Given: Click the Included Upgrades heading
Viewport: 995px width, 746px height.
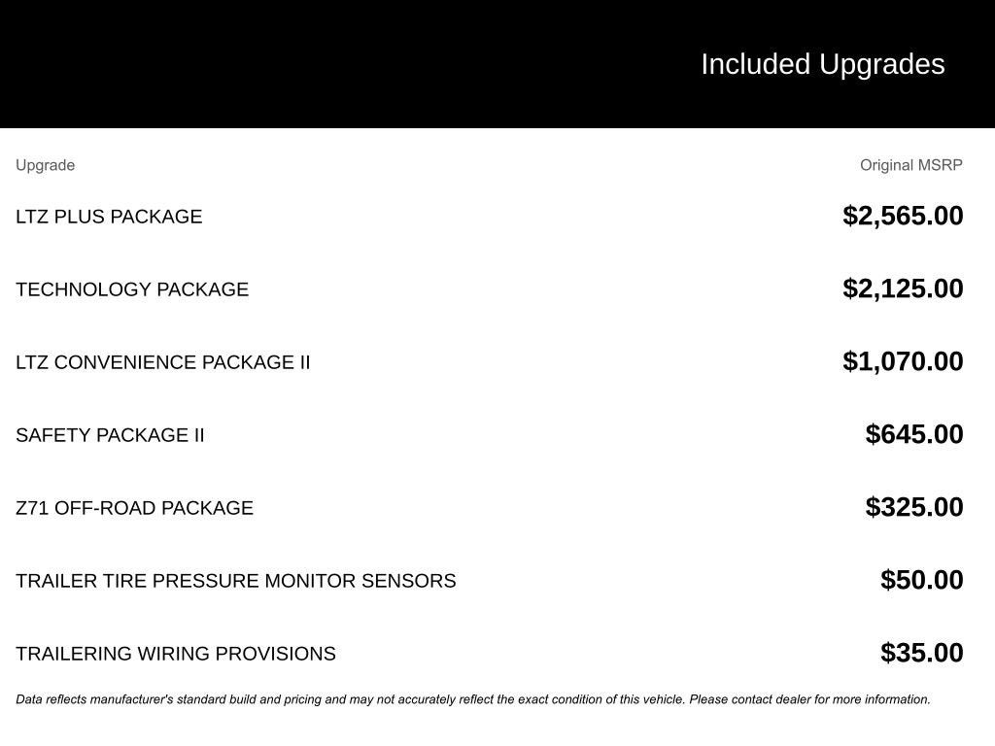Looking at the screenshot, I should [822, 64].
